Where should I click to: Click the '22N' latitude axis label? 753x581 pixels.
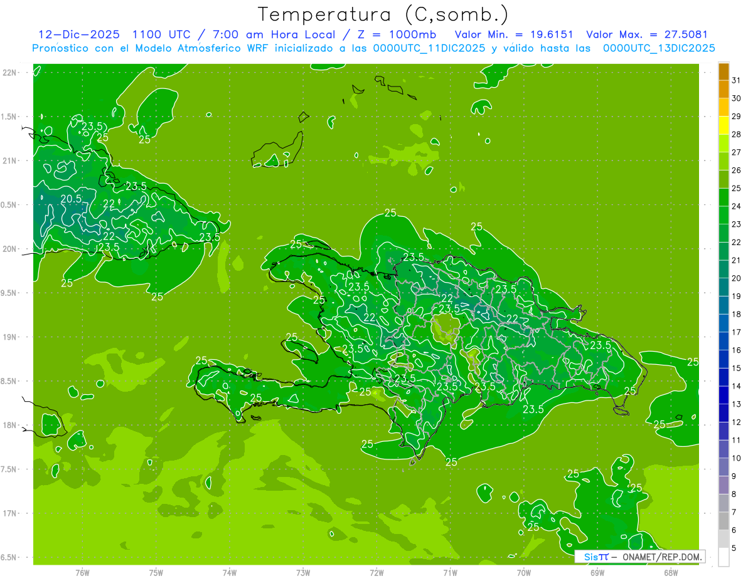tap(10, 73)
